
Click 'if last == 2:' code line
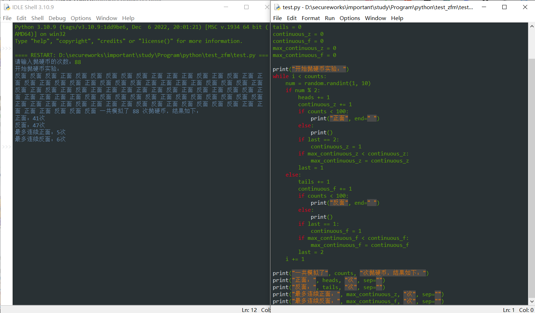tap(319, 140)
